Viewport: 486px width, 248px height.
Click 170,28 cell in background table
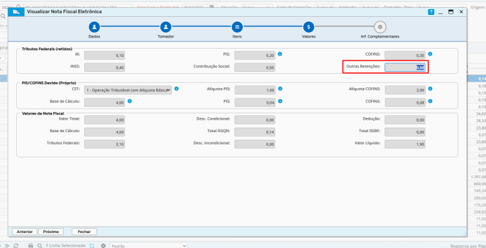coord(480,205)
